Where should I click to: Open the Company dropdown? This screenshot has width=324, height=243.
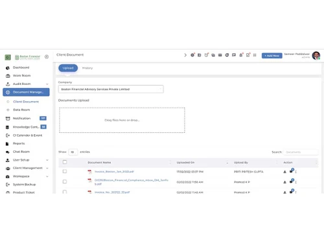111,89
